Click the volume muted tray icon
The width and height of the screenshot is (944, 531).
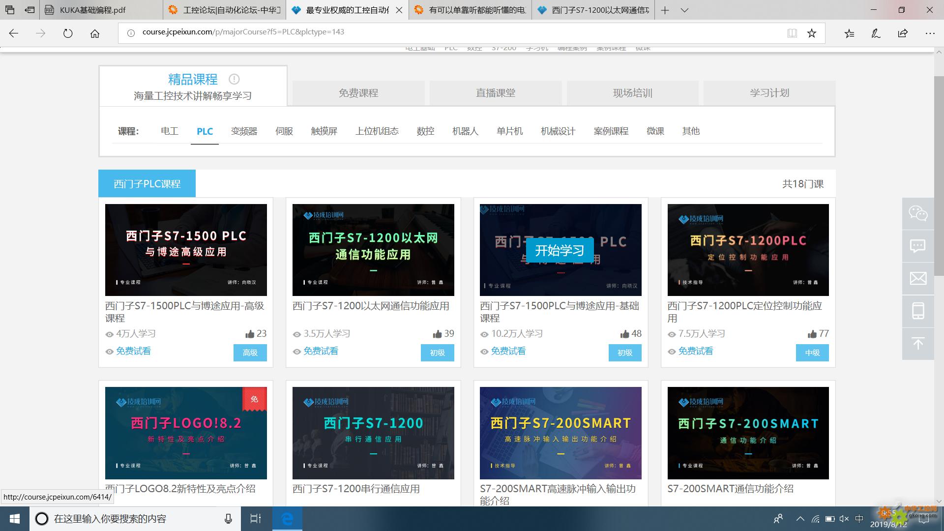pos(844,519)
